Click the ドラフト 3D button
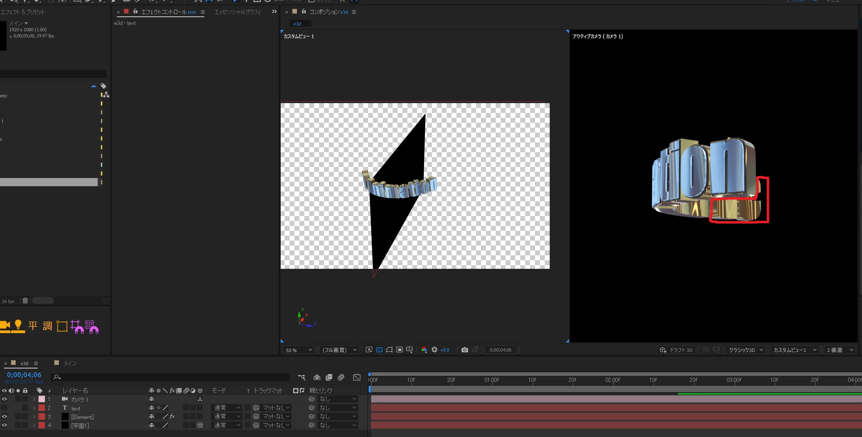Image resolution: width=862 pixels, height=437 pixels. [676, 350]
